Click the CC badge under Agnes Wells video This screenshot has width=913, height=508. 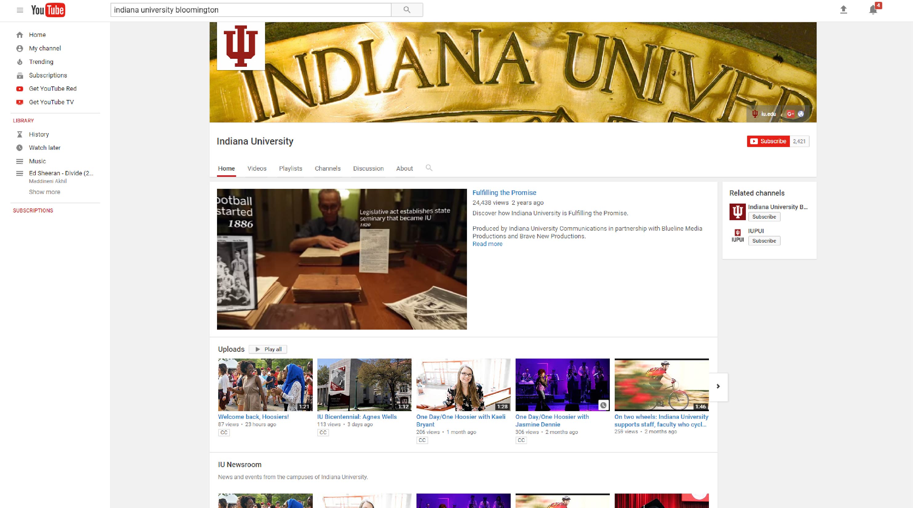tap(323, 432)
